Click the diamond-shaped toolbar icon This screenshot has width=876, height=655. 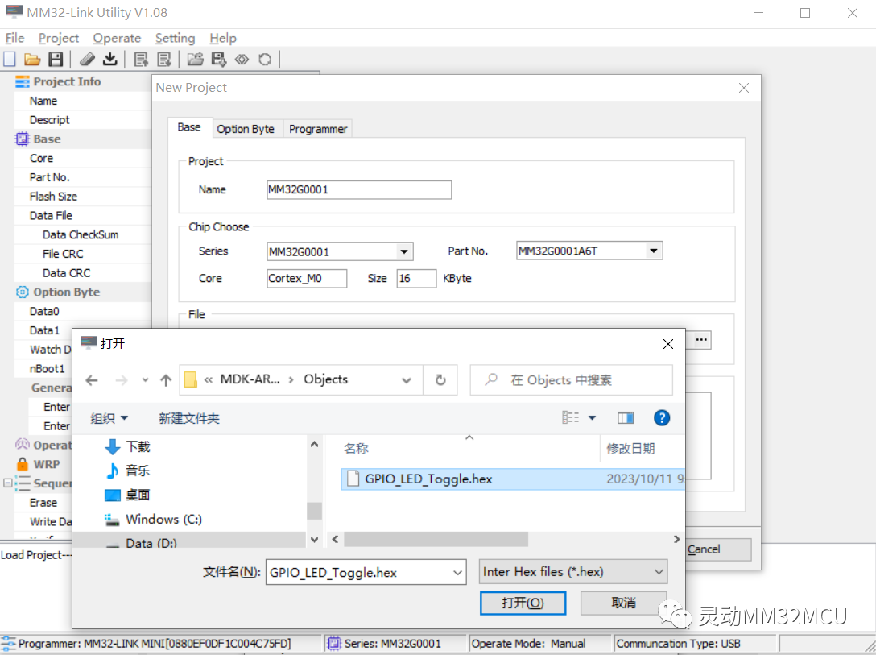pyautogui.click(x=242, y=60)
